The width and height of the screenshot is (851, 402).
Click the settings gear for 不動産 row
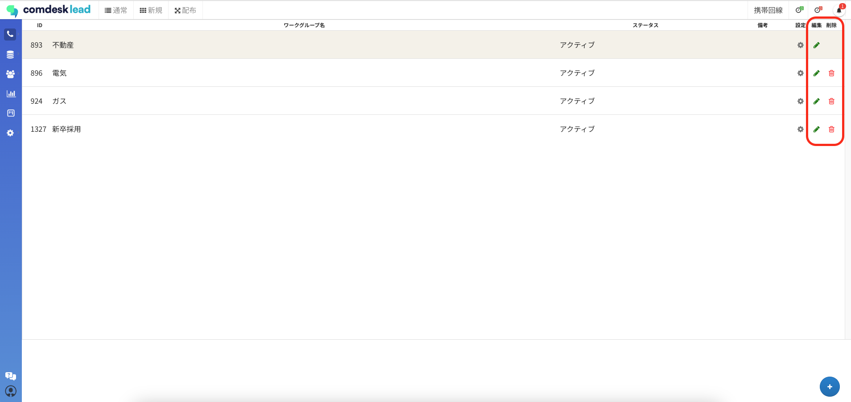click(x=801, y=45)
